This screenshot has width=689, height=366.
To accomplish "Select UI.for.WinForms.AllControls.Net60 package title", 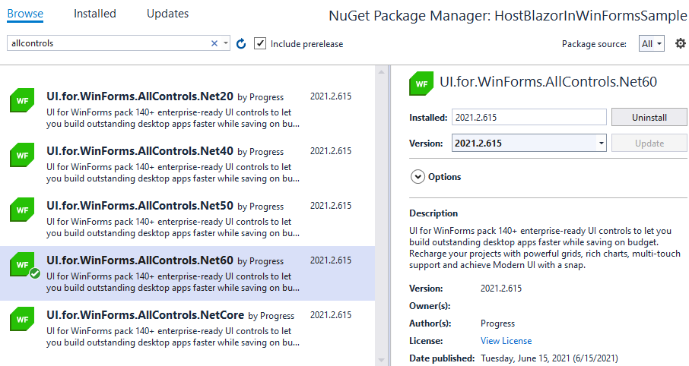I will pos(140,260).
